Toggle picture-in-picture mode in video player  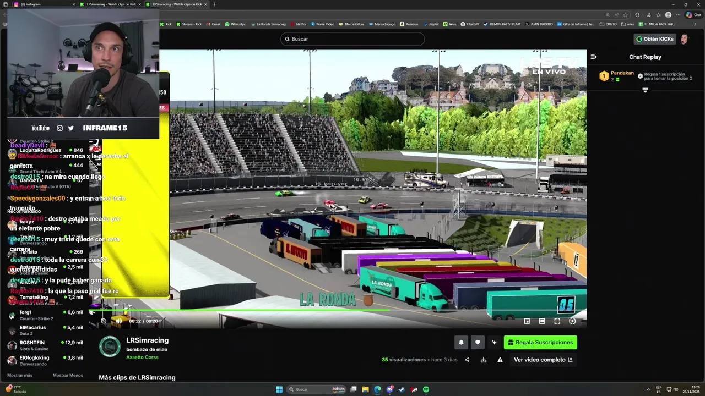click(527, 321)
